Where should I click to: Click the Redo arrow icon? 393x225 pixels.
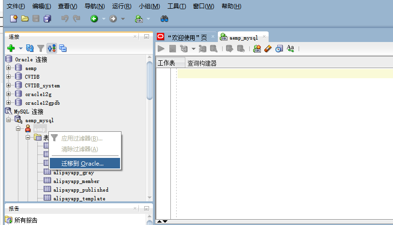(x=76, y=19)
